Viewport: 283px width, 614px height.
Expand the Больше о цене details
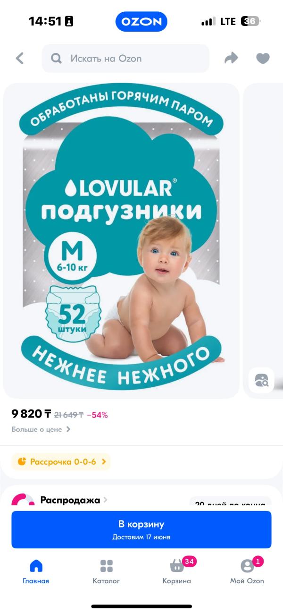41,429
